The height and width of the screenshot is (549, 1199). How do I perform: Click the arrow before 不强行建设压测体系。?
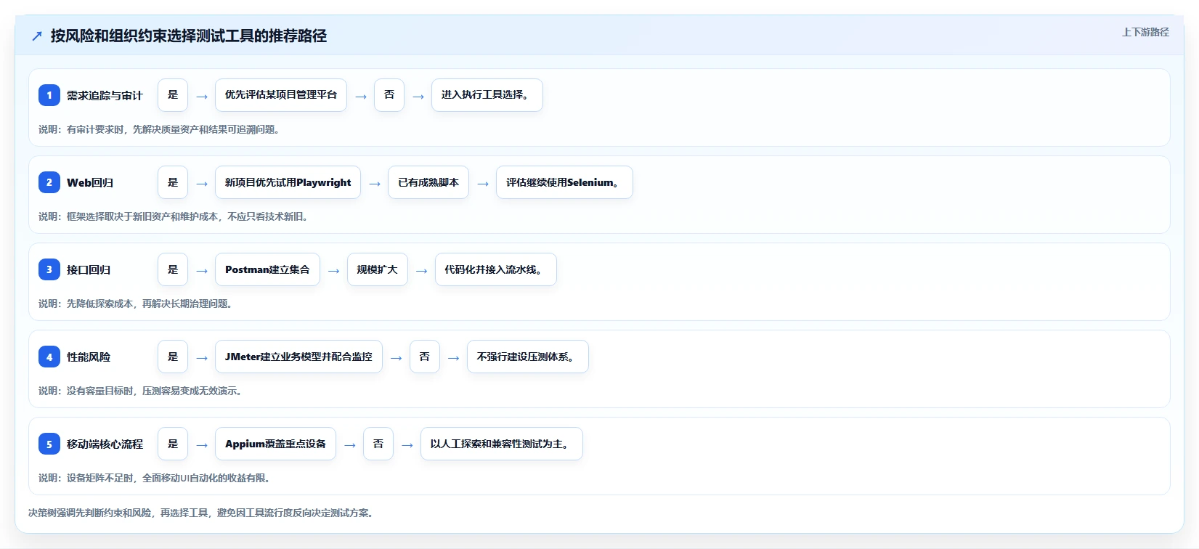coord(454,358)
